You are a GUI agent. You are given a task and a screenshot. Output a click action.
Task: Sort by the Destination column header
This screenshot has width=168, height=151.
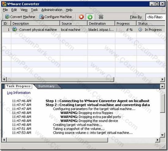[101, 24]
